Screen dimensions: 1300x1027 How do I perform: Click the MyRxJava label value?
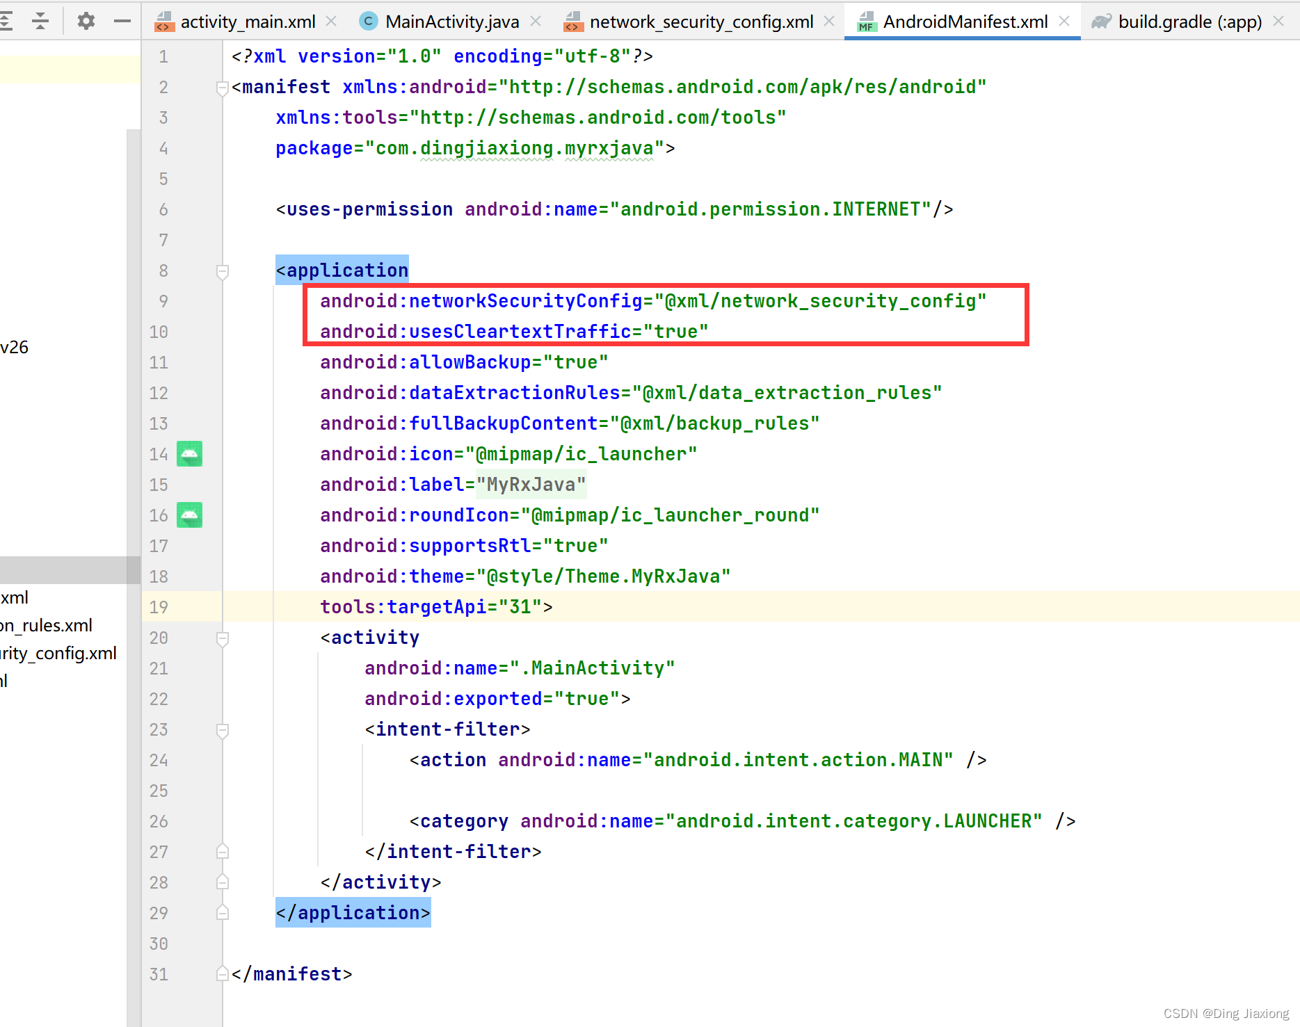click(531, 485)
